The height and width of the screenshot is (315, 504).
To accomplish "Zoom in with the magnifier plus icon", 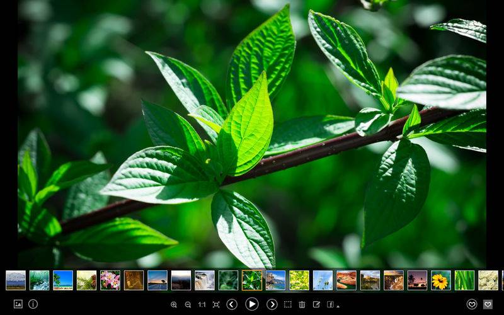I will point(174,304).
